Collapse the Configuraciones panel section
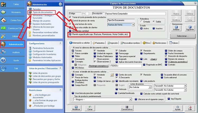The height and width of the screenshot is (113, 198). (x=60, y=43)
